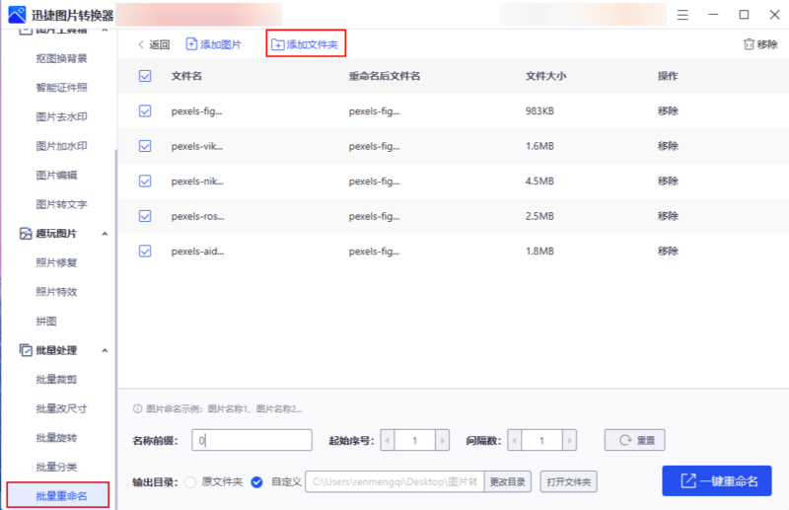Click the 添加文件夹 add-folder icon

point(277,44)
